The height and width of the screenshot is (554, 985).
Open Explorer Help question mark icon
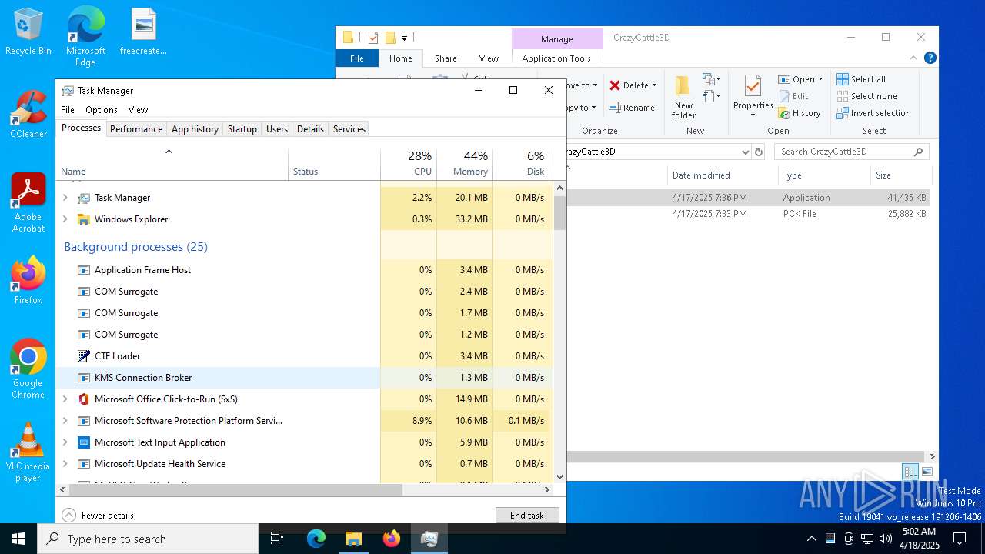click(x=930, y=58)
